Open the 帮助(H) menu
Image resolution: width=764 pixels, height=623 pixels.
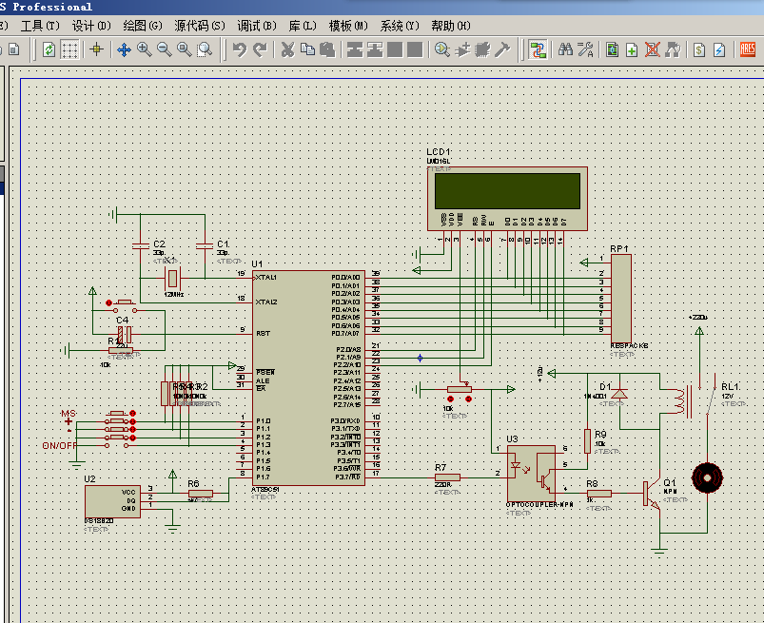tap(451, 26)
